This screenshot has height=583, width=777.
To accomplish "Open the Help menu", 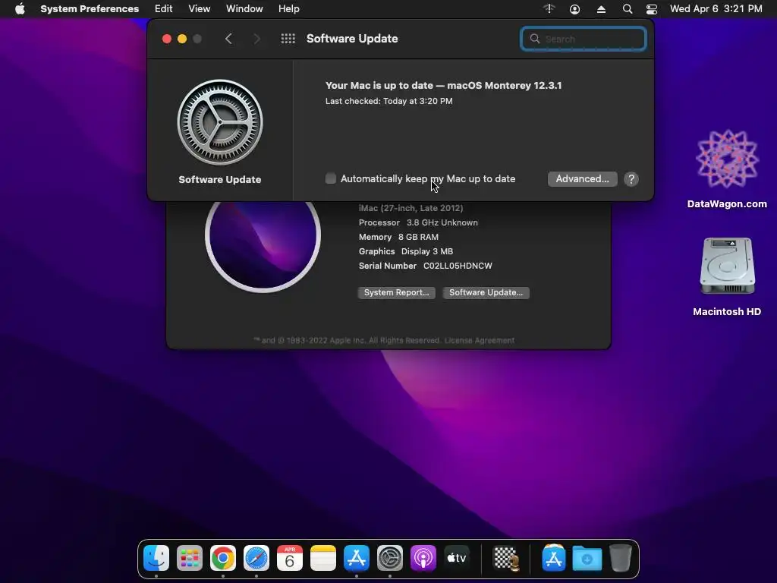I will pyautogui.click(x=289, y=9).
